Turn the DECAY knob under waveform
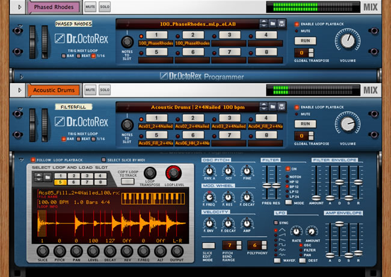Screen dimensions: 391x277 (x=110, y=251)
